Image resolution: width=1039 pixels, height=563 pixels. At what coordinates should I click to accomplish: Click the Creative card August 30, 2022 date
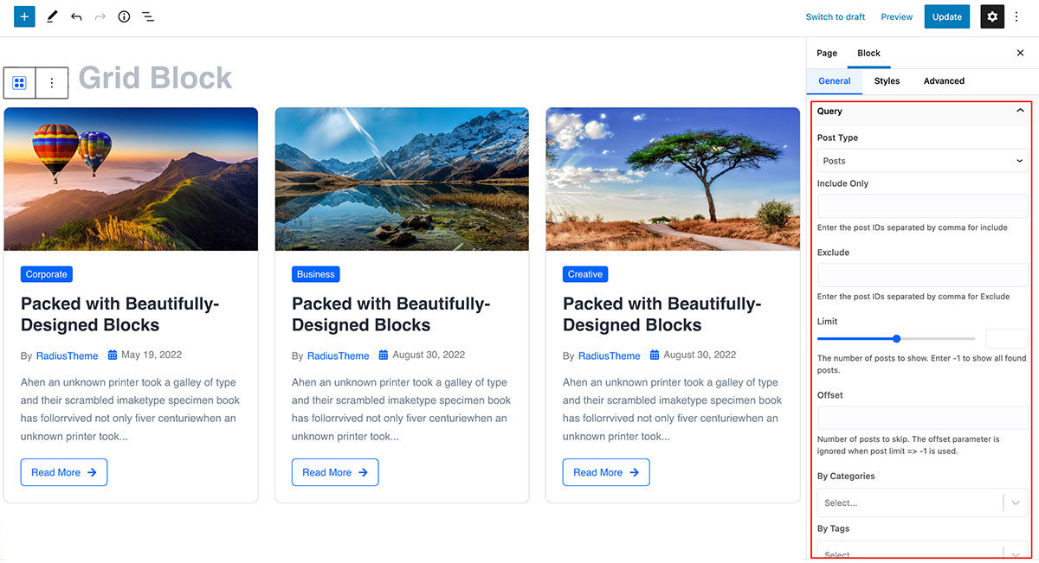pos(700,355)
